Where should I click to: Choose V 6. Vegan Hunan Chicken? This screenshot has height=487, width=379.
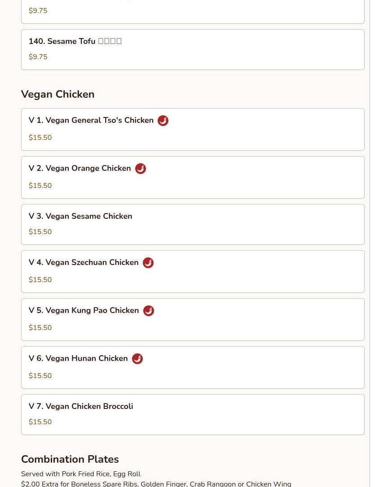(x=193, y=367)
